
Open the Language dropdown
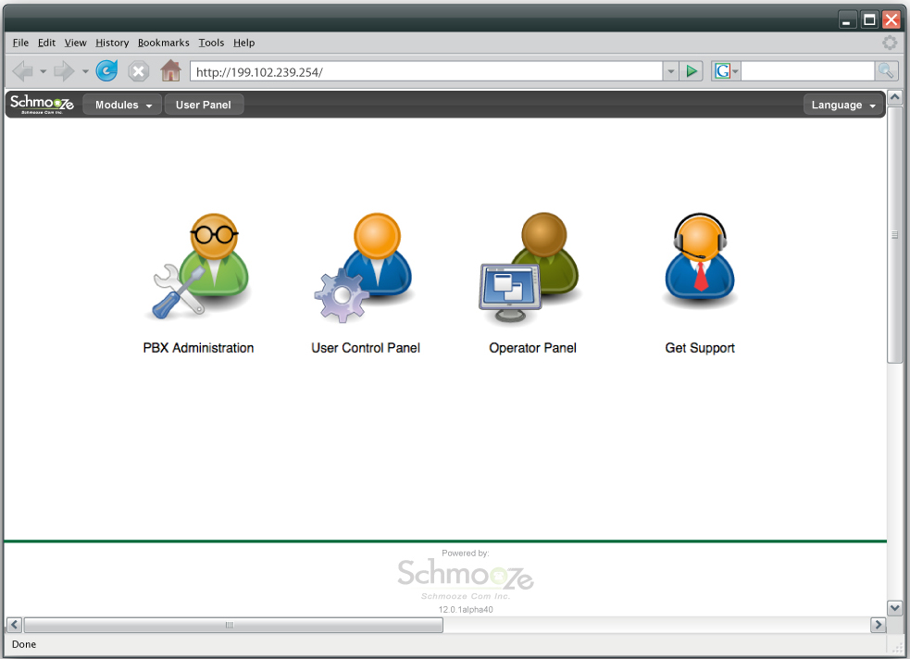pos(841,105)
